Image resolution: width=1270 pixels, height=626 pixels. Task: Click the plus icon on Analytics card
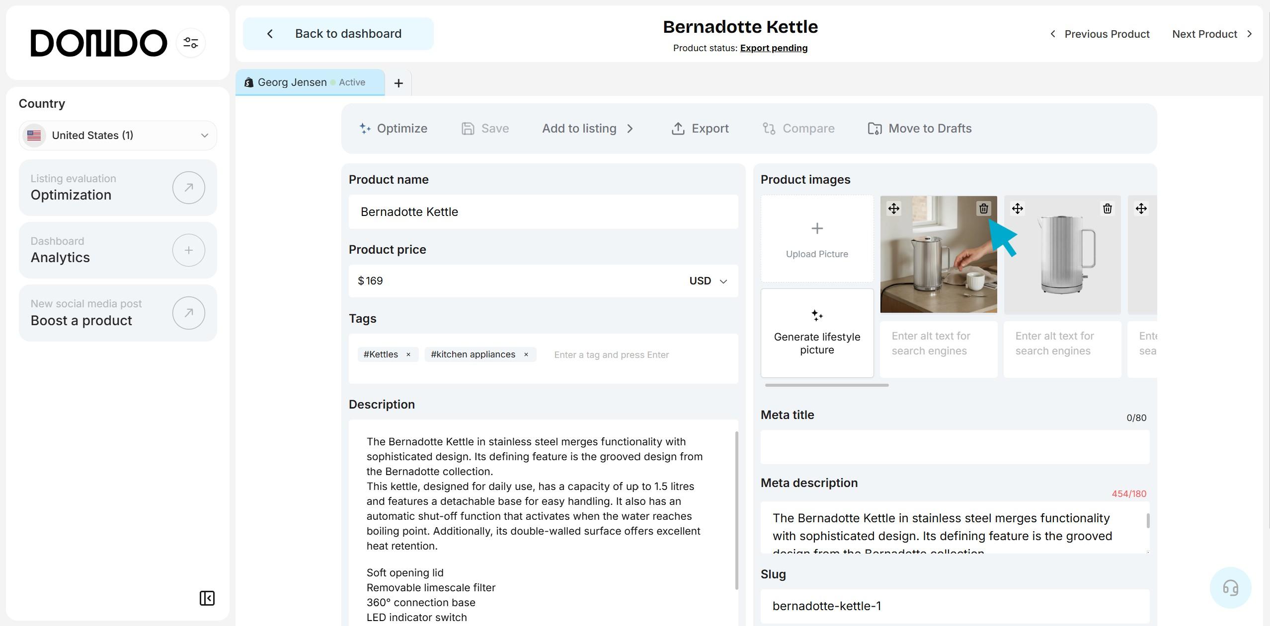point(188,250)
